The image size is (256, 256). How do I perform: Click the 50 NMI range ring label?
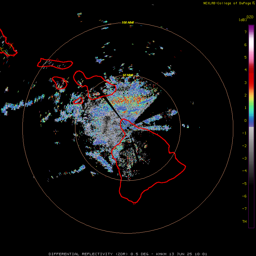pos(128,75)
